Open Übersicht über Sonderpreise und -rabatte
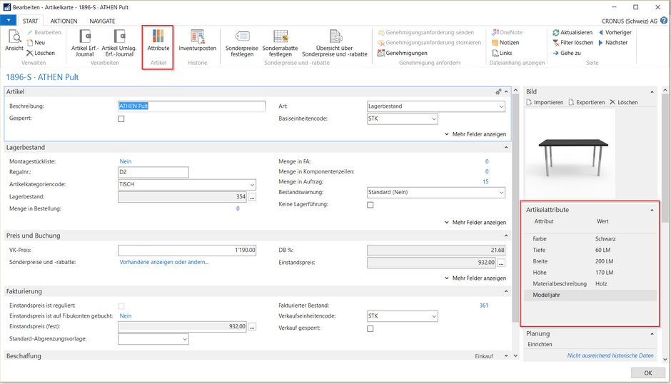671x384 pixels. tap(335, 43)
